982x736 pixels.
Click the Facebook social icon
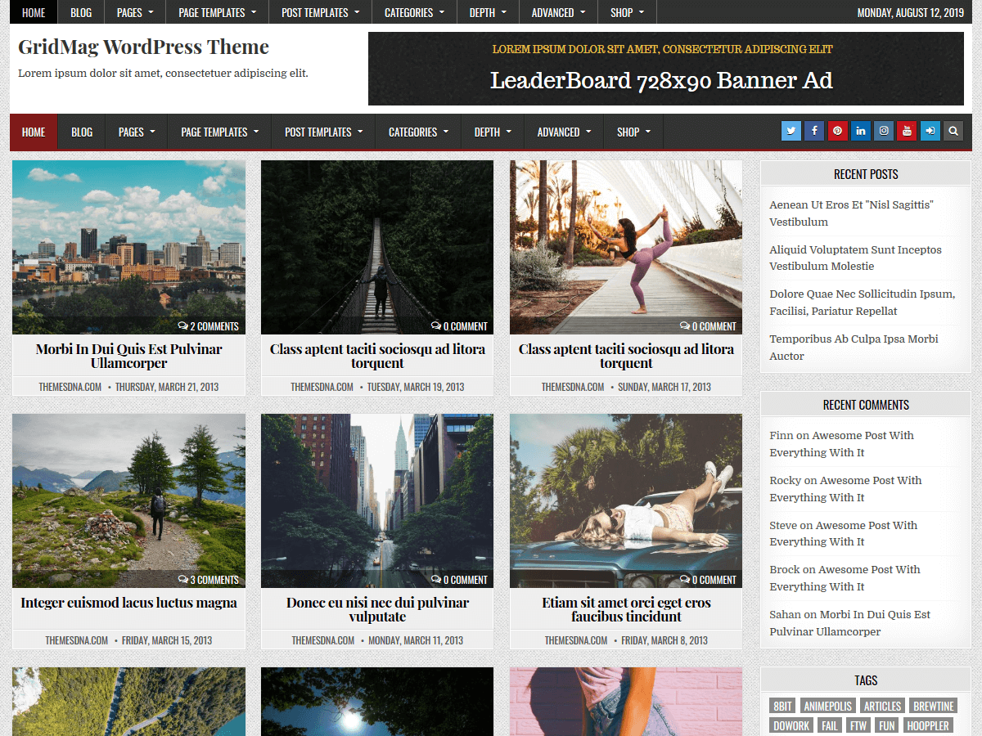813,130
